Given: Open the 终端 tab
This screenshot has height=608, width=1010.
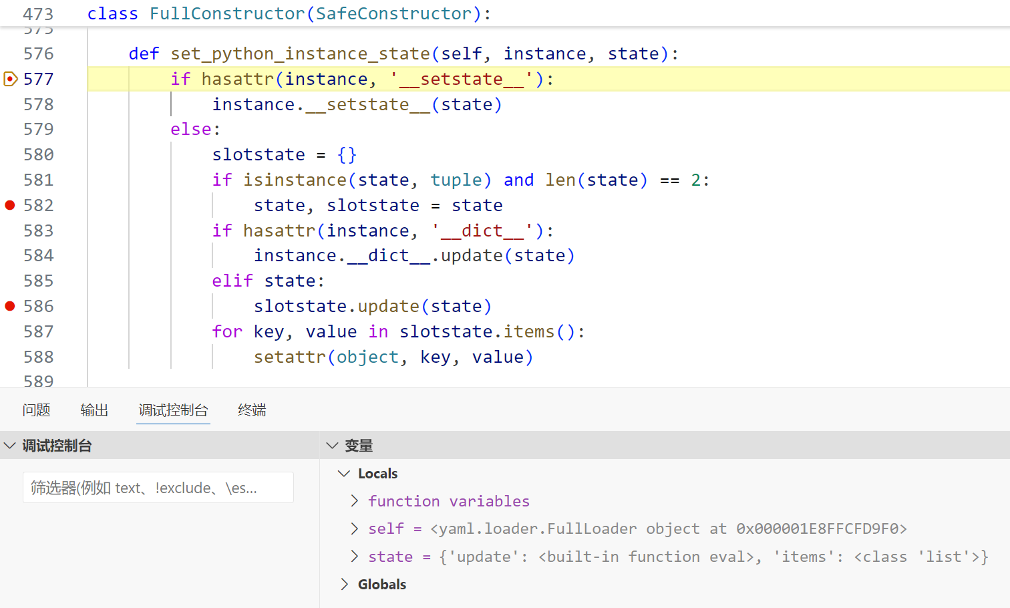Looking at the screenshot, I should 252,410.
